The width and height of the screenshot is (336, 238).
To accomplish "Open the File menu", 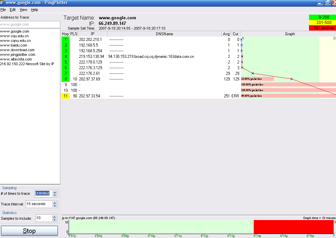I will coord(3,10).
